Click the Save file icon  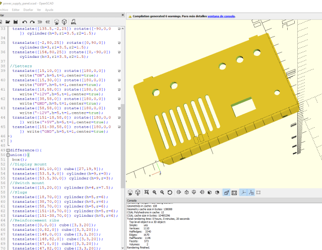16,22
